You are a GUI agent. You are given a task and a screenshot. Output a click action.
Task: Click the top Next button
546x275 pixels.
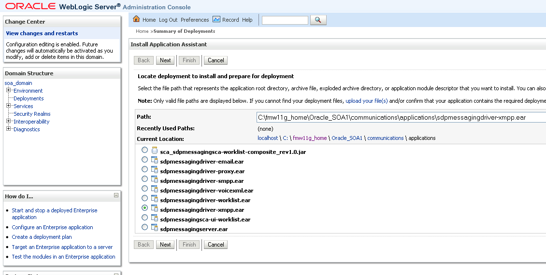coord(165,60)
